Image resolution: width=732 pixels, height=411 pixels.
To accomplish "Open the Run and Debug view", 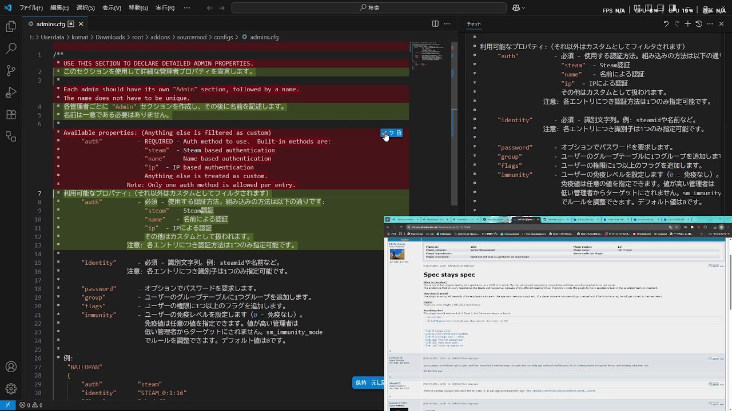I will point(11,92).
